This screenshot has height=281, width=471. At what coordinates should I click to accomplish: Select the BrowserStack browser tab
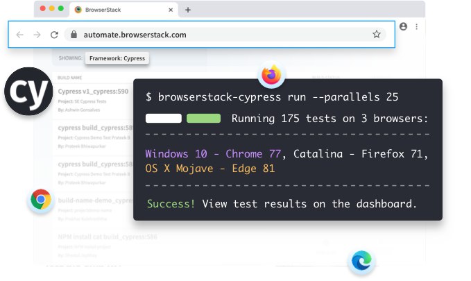click(123, 10)
